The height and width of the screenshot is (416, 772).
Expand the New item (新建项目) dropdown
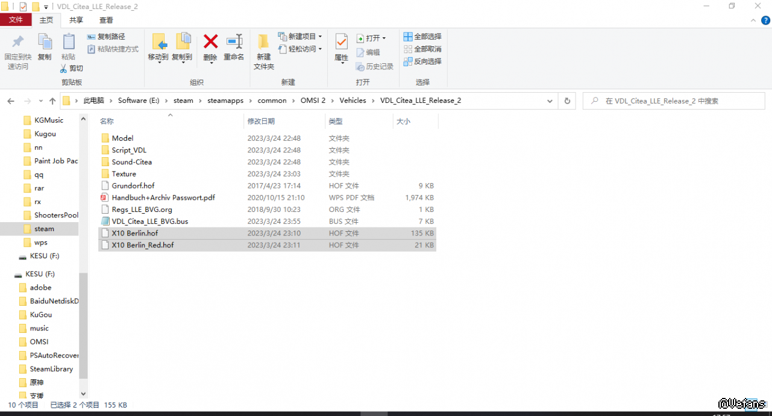pos(301,37)
